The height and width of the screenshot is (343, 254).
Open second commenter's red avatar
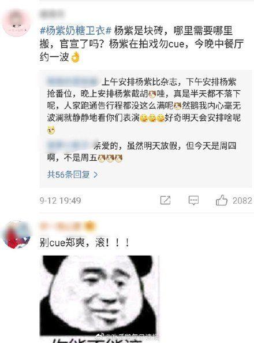click(16, 234)
